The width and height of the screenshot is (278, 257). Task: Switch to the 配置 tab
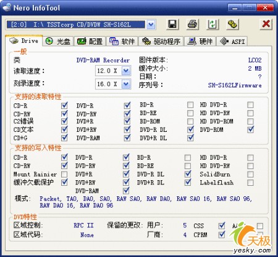(90, 41)
